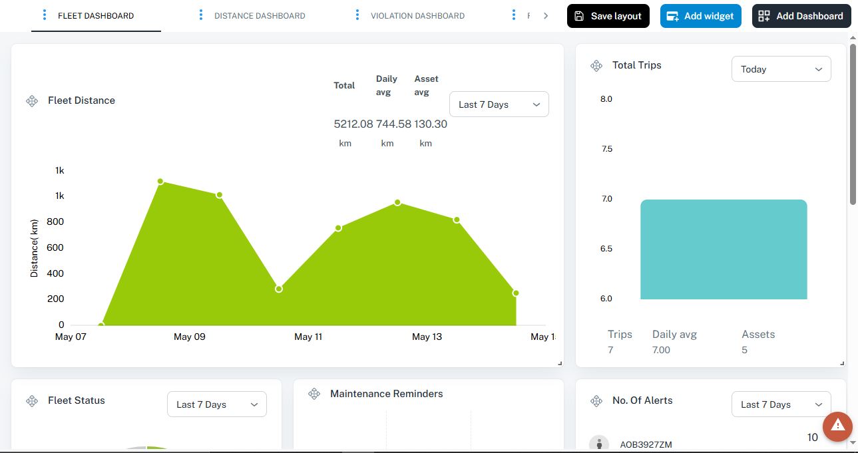Open the red alert notification badge
858x453 pixels.
point(837,427)
